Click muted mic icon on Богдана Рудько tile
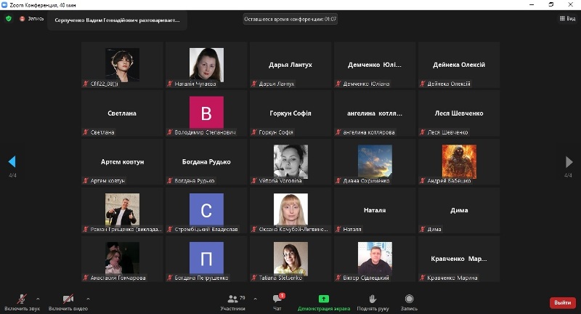The width and height of the screenshot is (581, 314). pyautogui.click(x=170, y=181)
